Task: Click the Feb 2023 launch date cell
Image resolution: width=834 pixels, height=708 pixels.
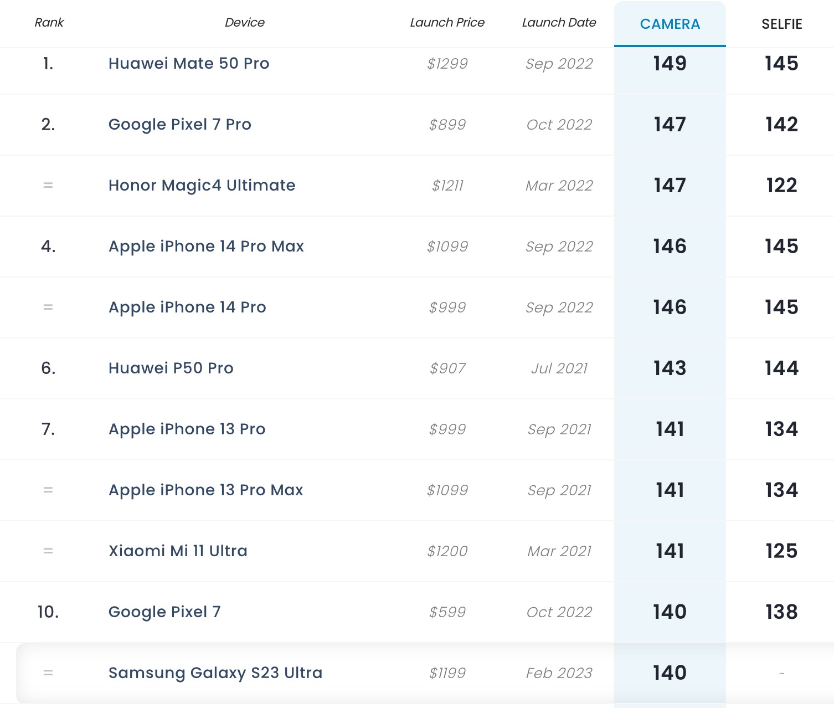Action: pos(559,673)
